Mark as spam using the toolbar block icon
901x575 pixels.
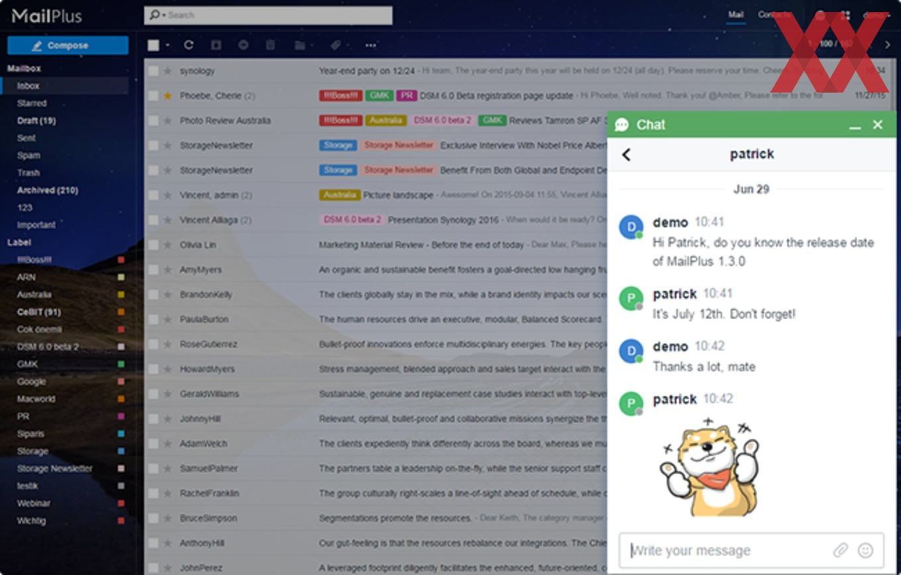point(243,45)
